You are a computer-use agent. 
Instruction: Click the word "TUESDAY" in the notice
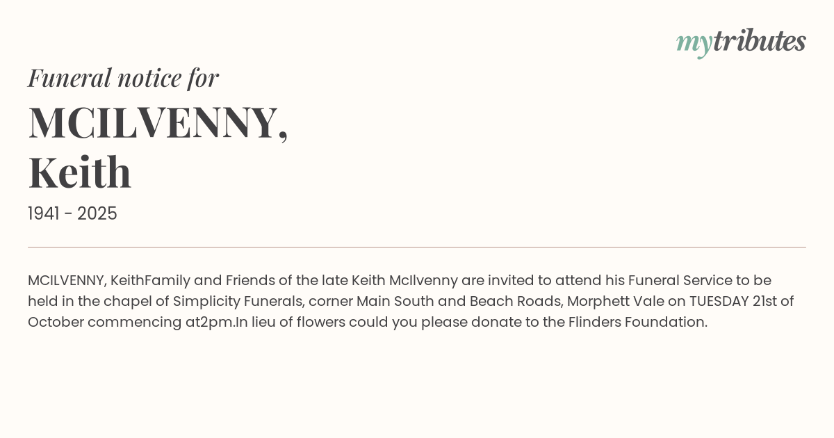(719, 301)
